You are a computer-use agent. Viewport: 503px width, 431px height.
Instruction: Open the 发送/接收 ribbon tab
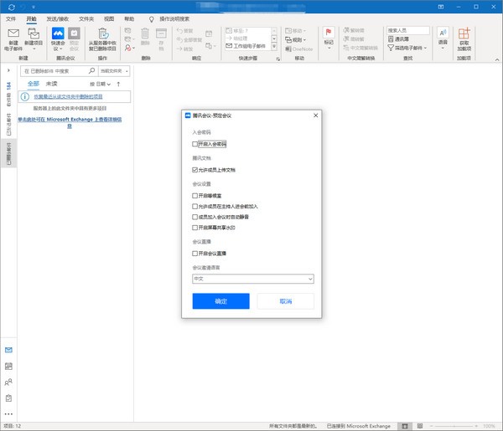(x=58, y=18)
